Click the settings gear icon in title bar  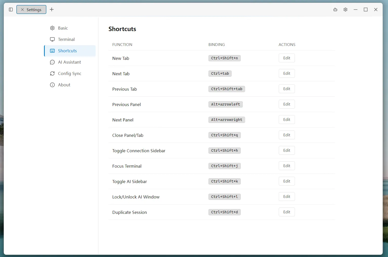pos(346,10)
